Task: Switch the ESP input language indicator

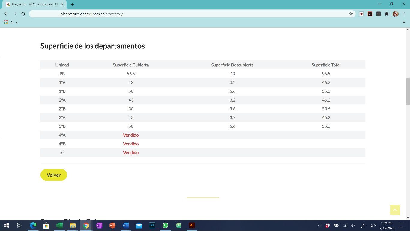Action: 373,226
